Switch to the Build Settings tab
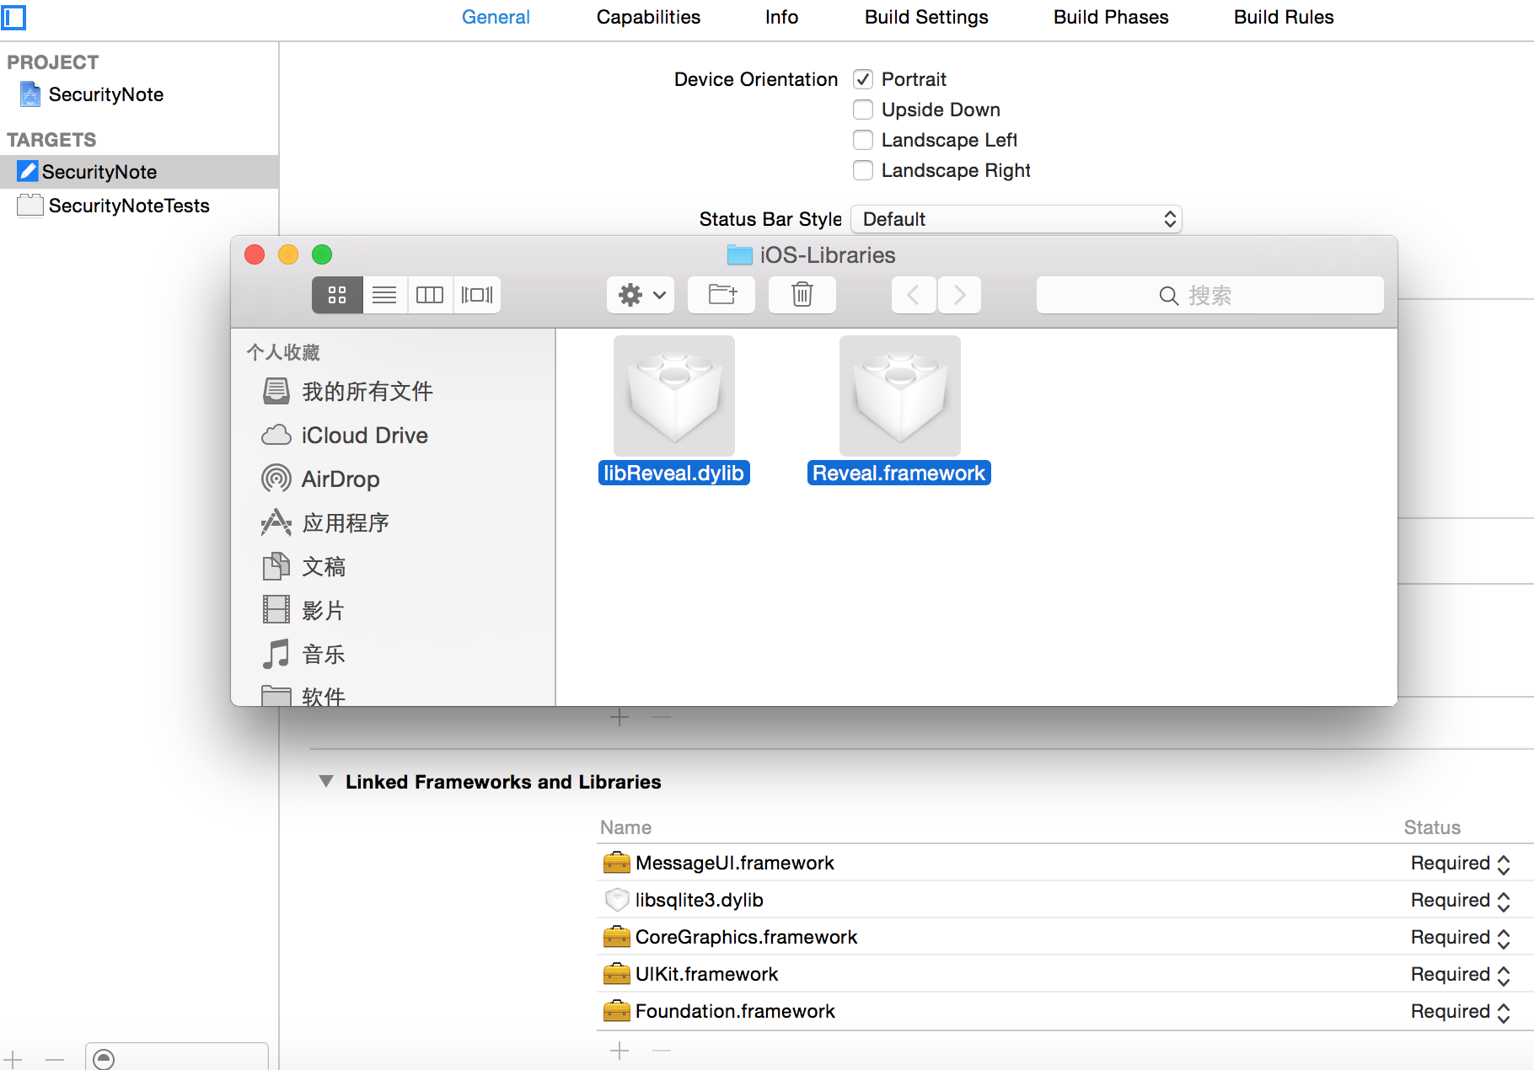Image resolution: width=1534 pixels, height=1070 pixels. (926, 17)
